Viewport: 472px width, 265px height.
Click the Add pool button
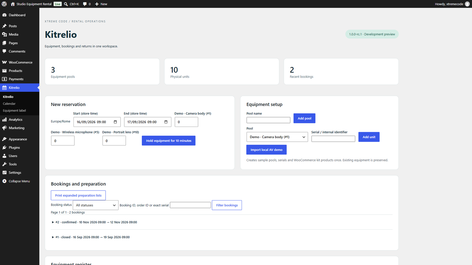(304, 118)
